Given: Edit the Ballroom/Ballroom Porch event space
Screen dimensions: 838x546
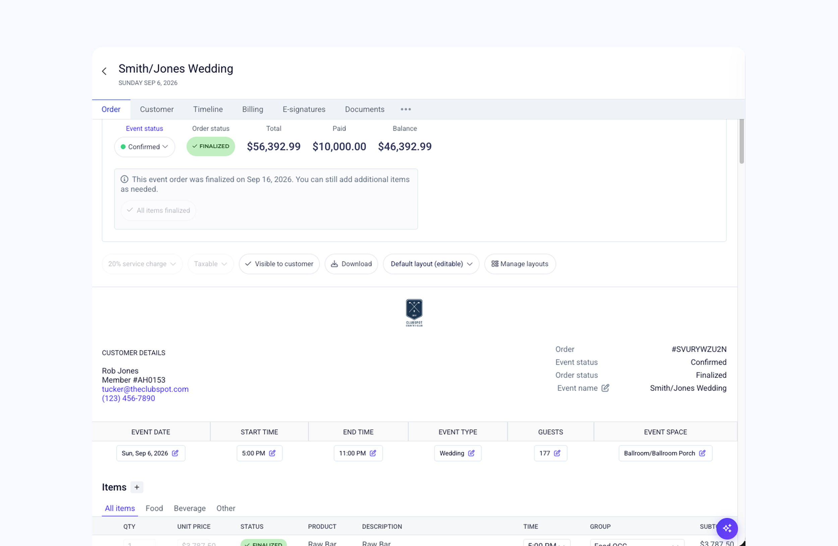Looking at the screenshot, I should pyautogui.click(x=665, y=453).
